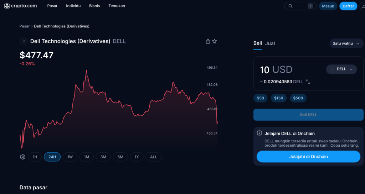Screen dimensions: 365x194
Task: Select the 1W chart timeframe
Action: [70, 157]
